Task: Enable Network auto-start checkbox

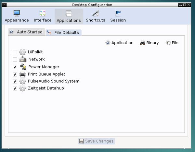Action: [15, 59]
